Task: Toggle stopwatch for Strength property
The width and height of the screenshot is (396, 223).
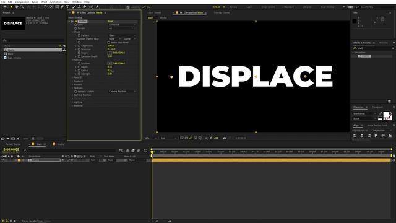Action: (x=79, y=74)
